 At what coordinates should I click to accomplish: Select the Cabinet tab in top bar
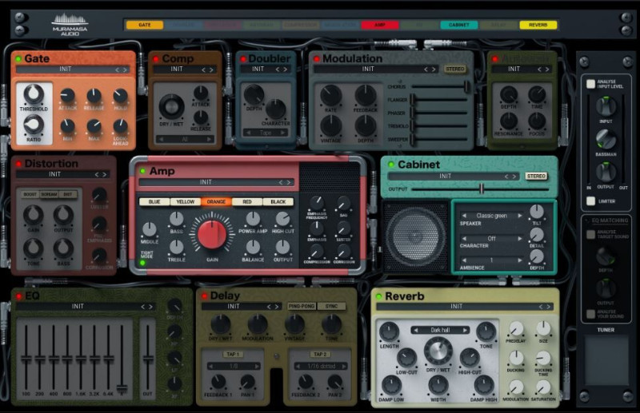[458, 25]
